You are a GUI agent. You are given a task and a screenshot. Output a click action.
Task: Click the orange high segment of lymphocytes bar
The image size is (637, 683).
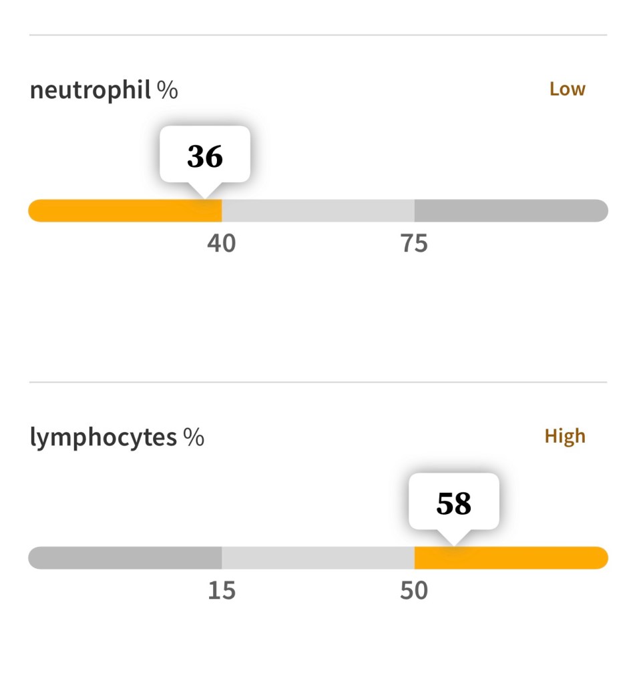coord(511,557)
